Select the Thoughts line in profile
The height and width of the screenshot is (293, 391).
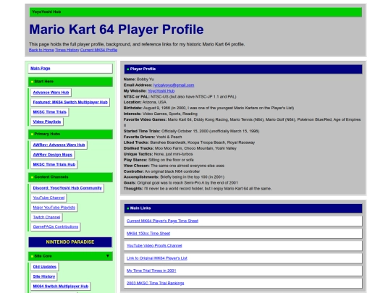(x=198, y=189)
